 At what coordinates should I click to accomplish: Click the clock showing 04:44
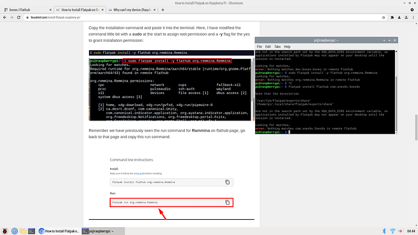click(411, 231)
